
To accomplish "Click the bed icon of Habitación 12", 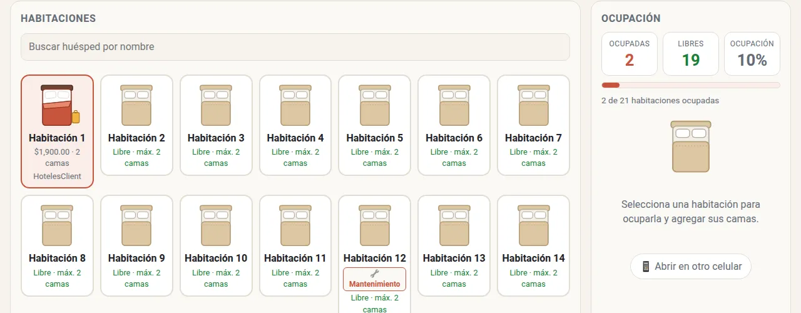I will [375, 225].
